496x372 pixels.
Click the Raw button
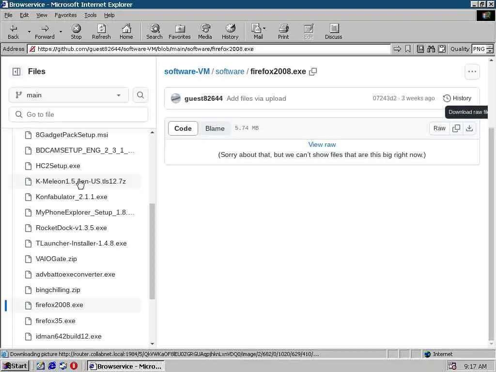[439, 128]
